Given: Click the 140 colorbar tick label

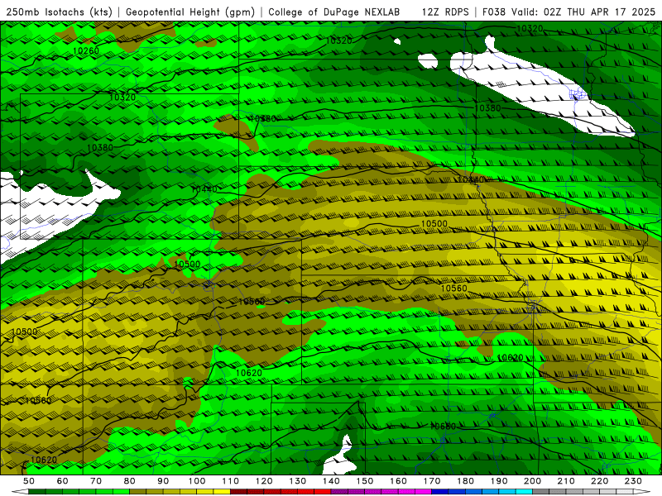Looking at the screenshot, I should (331, 481).
